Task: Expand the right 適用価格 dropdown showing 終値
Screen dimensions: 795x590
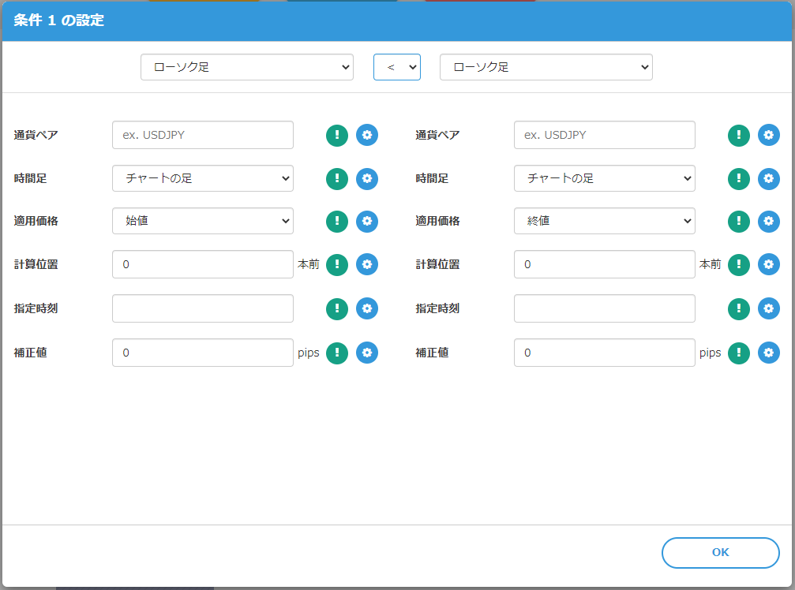Action: (x=604, y=221)
